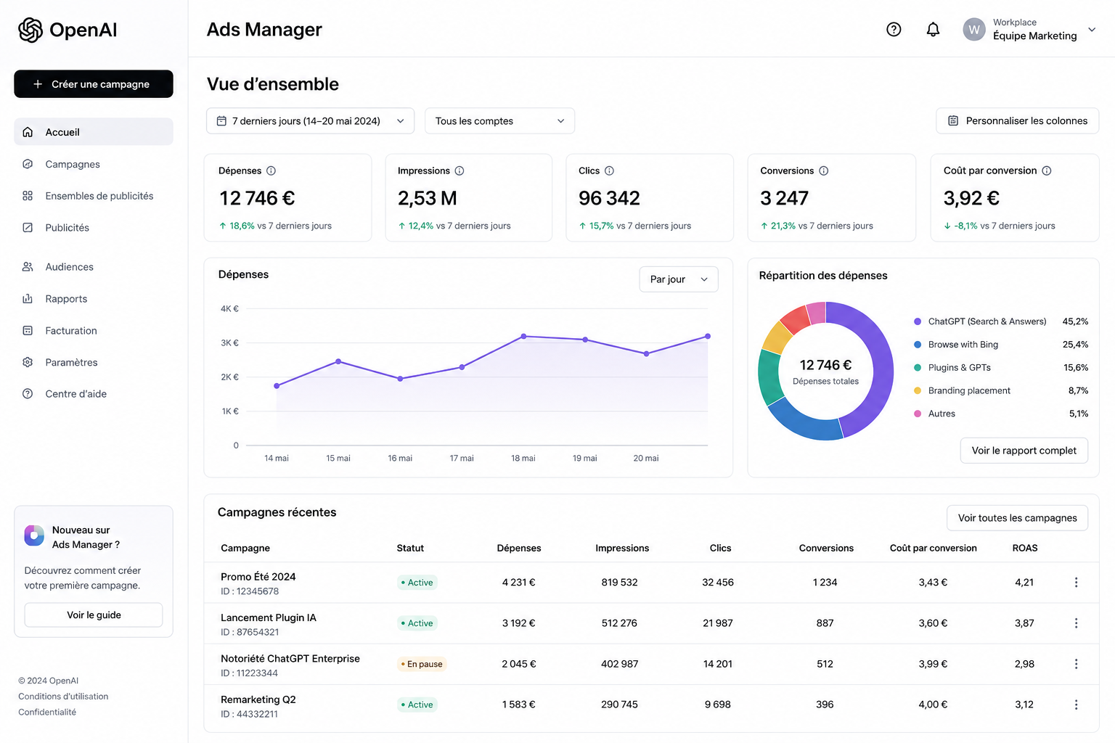This screenshot has width=1115, height=743.
Task: Open Publicités in sidebar
Action: 94,228
